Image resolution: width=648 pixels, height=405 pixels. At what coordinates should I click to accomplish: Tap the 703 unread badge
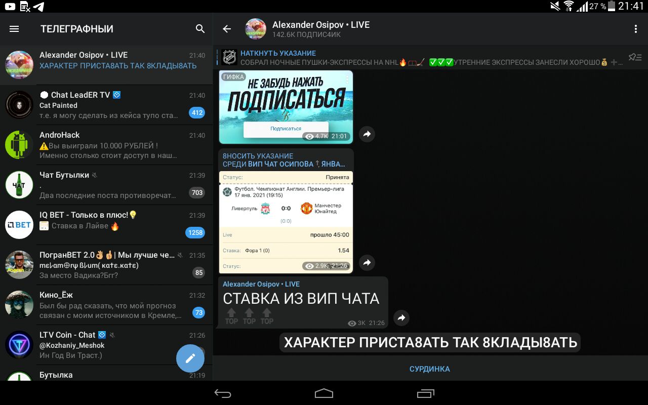(197, 192)
